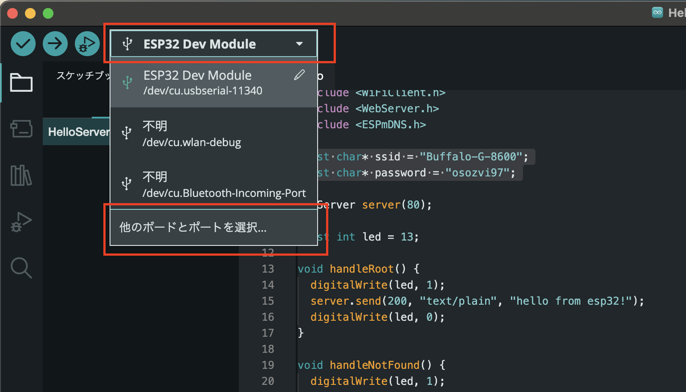686x392 pixels.
Task: Click the pencil edit icon next to ESP32 Dev Module
Action: [x=299, y=74]
